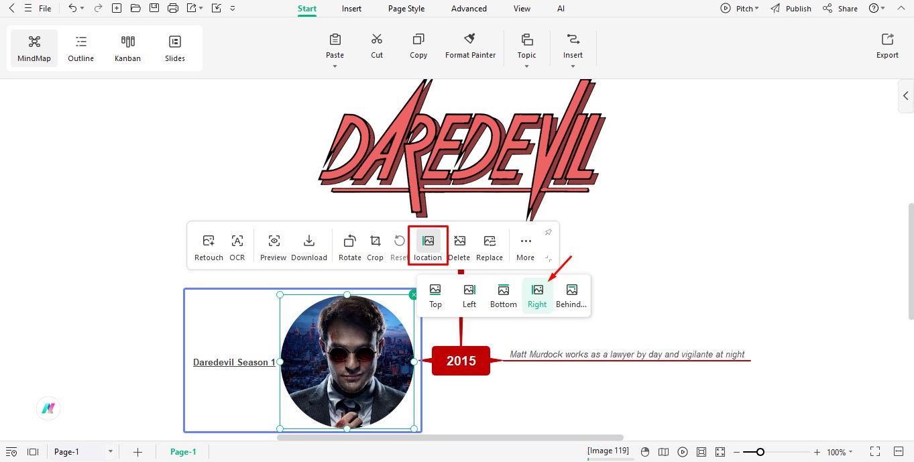Toggle the outline list panel in status bar
This screenshot has width=914, height=462.
pos(11,452)
